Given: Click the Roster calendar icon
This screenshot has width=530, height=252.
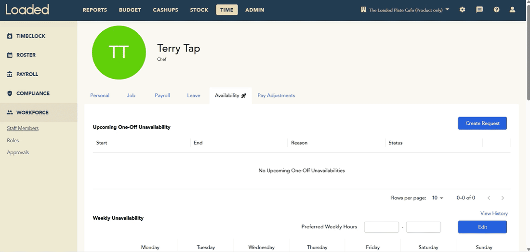Looking at the screenshot, I should pos(10,55).
